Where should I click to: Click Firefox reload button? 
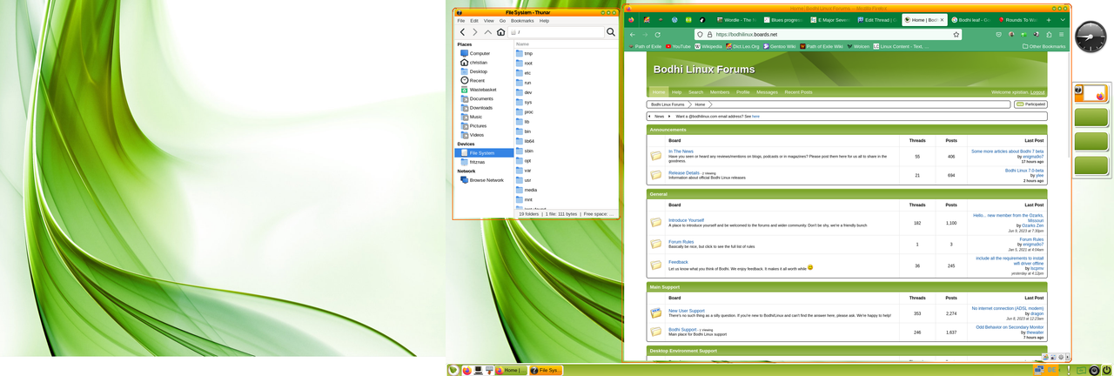pos(657,35)
